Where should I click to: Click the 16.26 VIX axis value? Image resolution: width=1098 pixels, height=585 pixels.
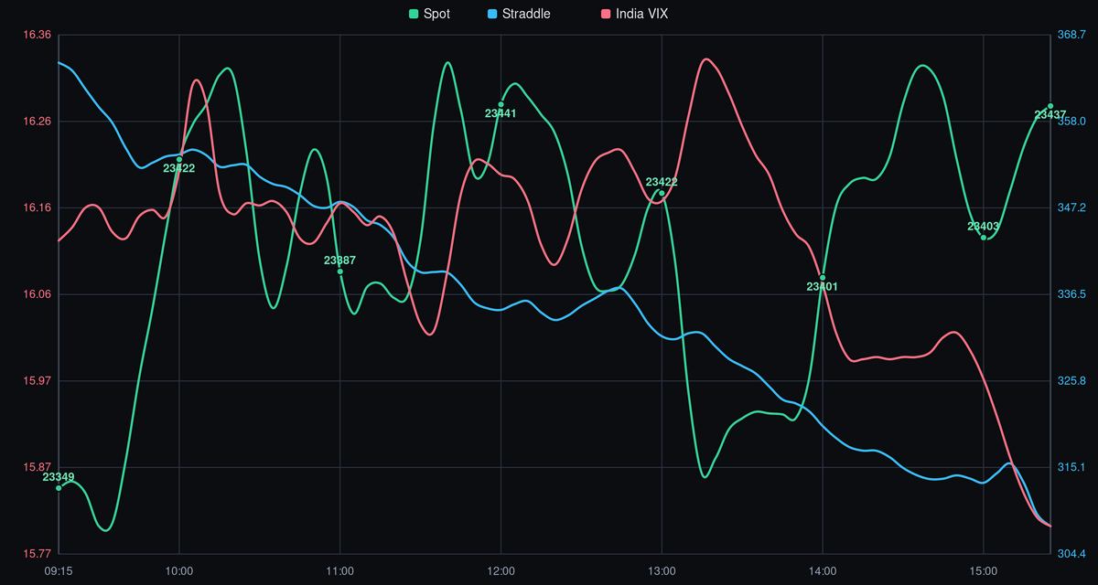[37, 122]
